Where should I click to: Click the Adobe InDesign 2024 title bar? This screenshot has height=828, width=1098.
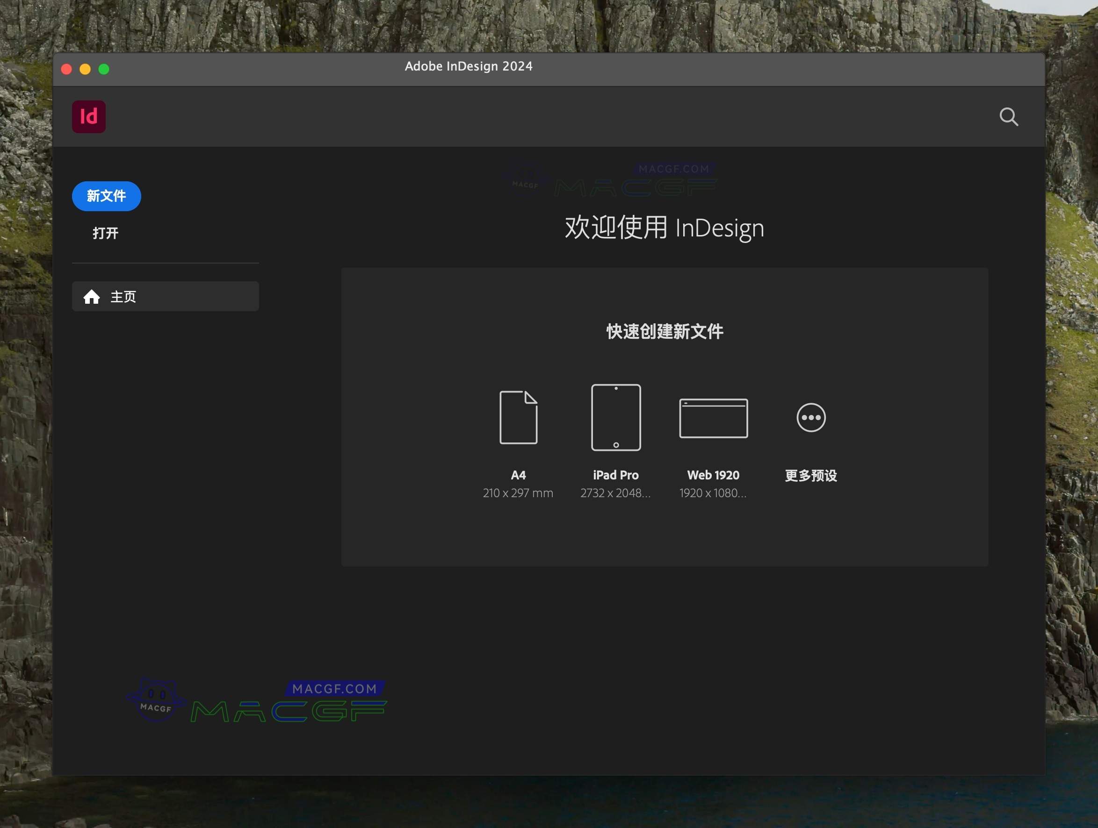tap(469, 66)
